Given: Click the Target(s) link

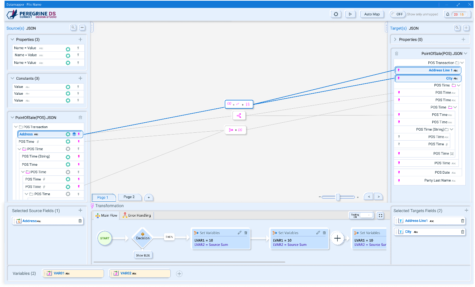Looking at the screenshot, I should (x=399, y=28).
